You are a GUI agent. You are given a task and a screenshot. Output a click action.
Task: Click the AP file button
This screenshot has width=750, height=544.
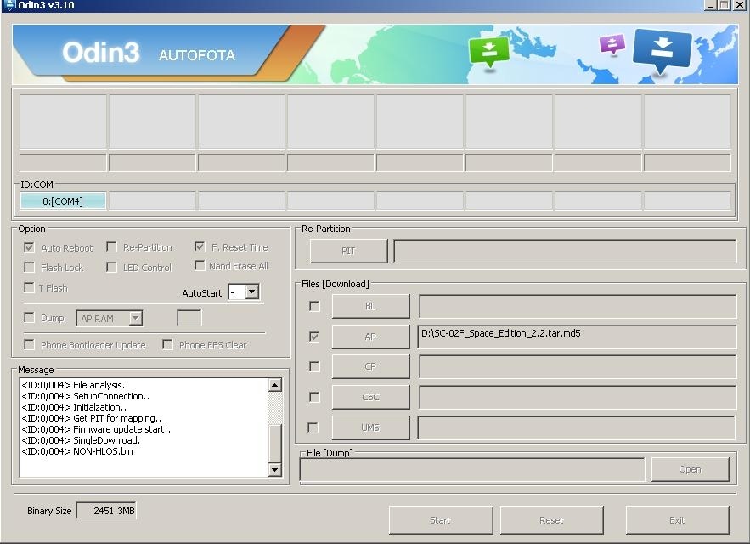pos(370,337)
